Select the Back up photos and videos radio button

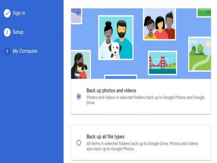pos(79,96)
